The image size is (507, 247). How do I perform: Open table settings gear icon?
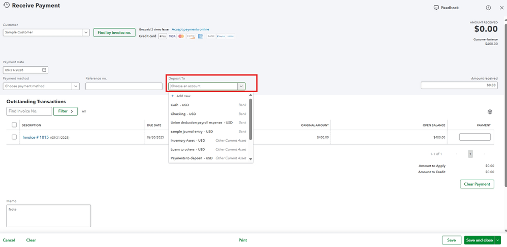tap(490, 112)
